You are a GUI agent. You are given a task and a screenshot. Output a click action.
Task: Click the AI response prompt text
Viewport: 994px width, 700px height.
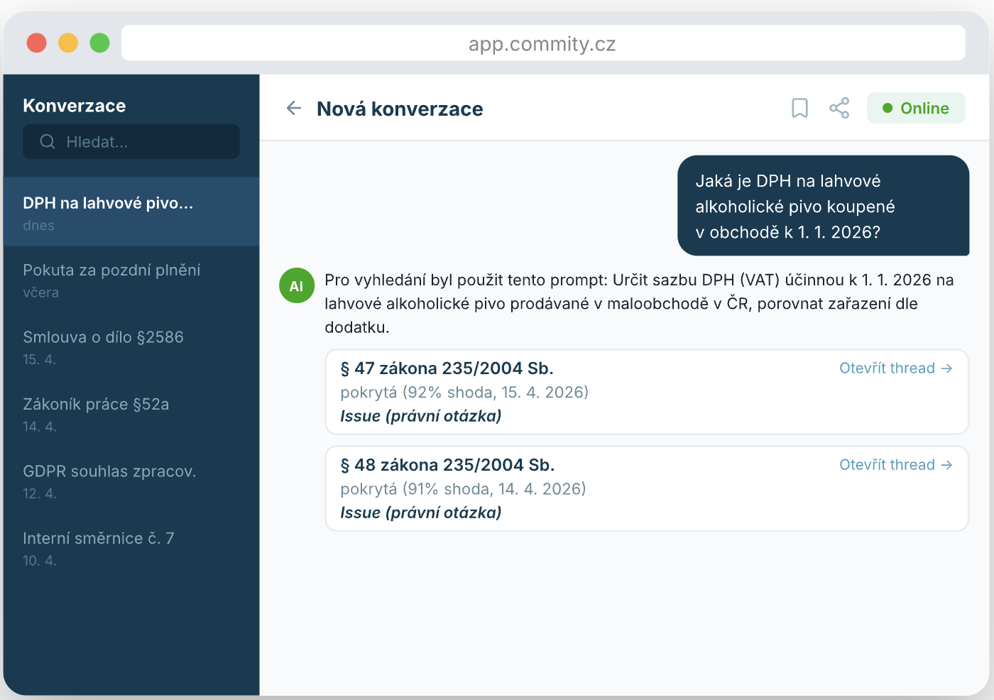(x=639, y=303)
